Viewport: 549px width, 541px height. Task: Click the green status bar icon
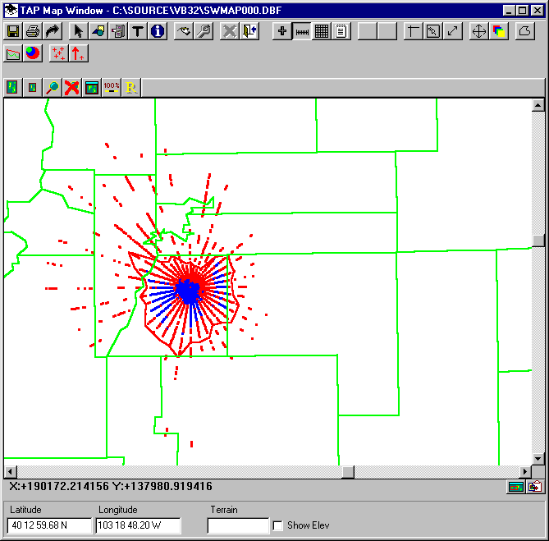[x=515, y=487]
